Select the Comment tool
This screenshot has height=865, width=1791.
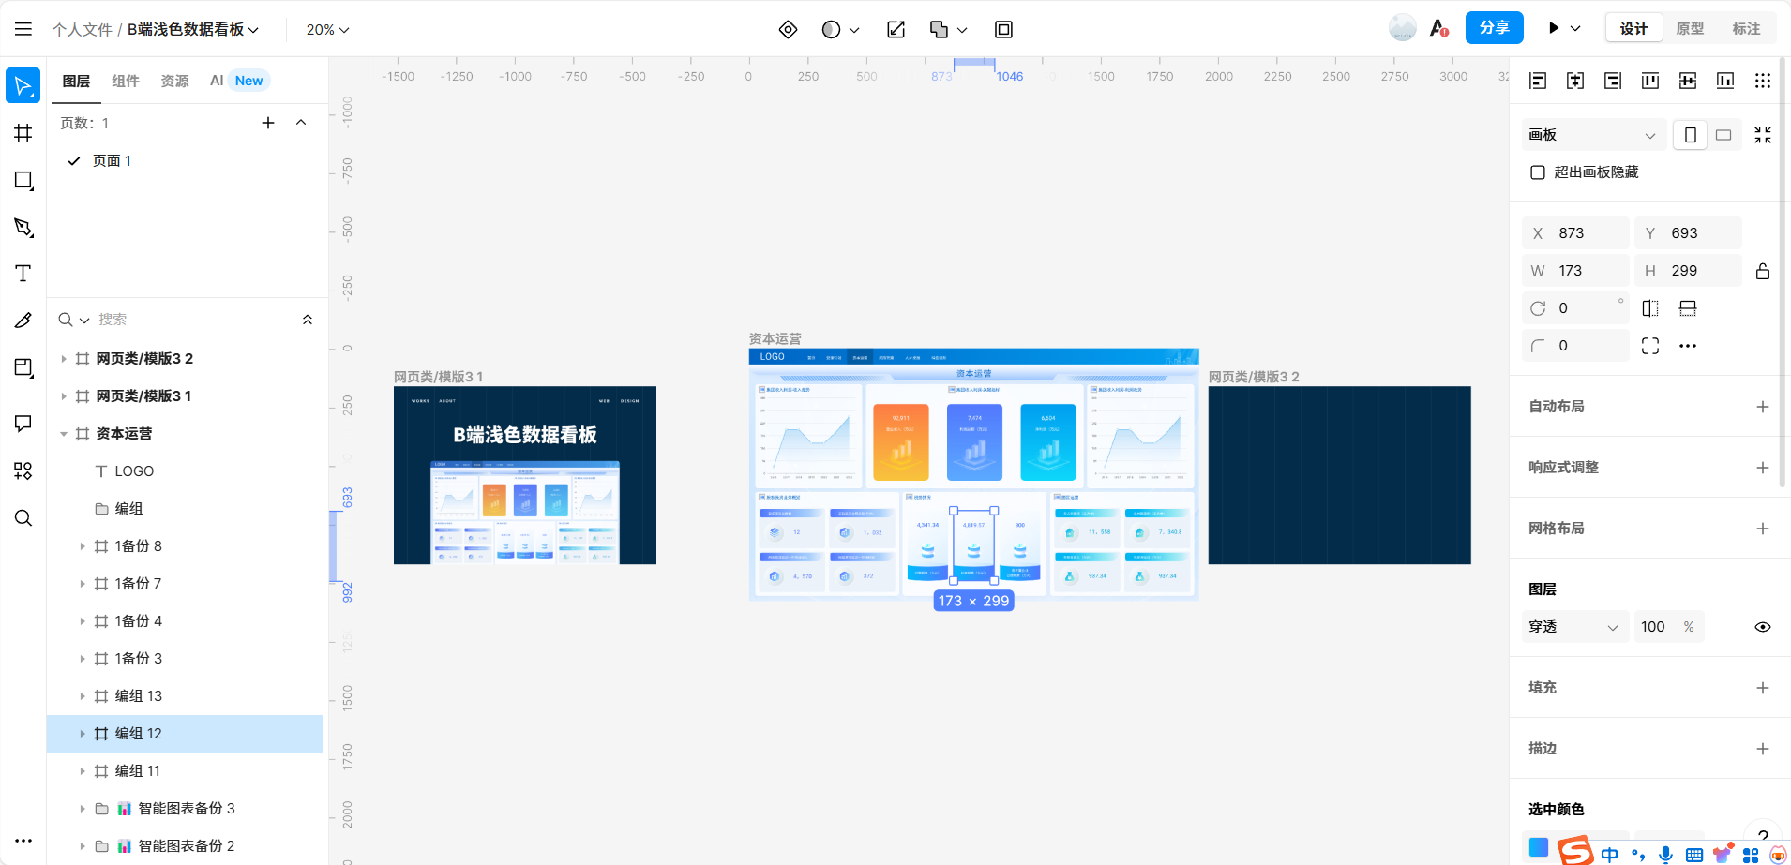23,424
